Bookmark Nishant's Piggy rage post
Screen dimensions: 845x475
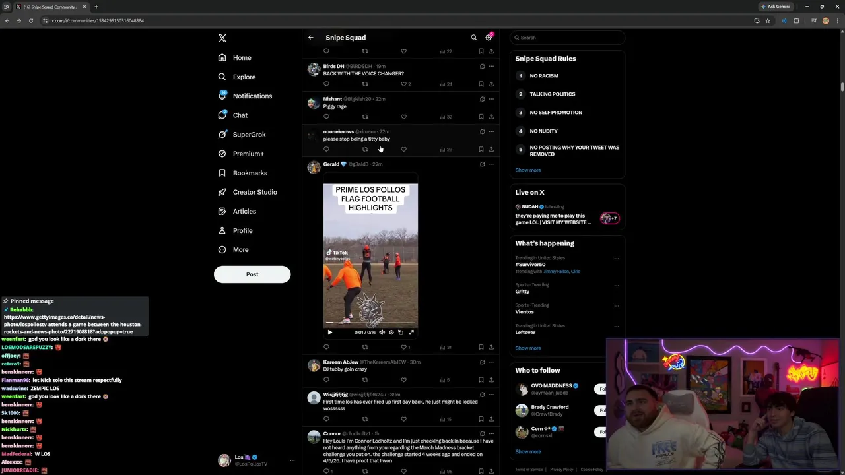coord(481,117)
